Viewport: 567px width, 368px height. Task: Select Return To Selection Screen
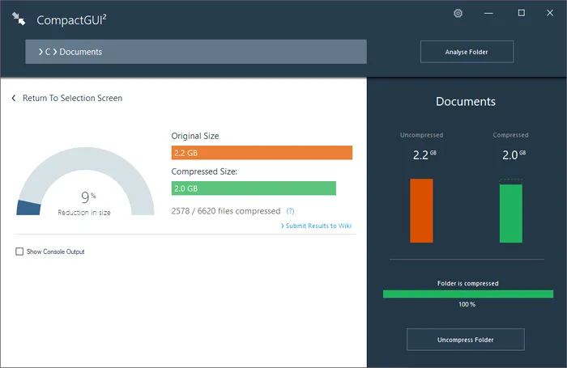[72, 98]
